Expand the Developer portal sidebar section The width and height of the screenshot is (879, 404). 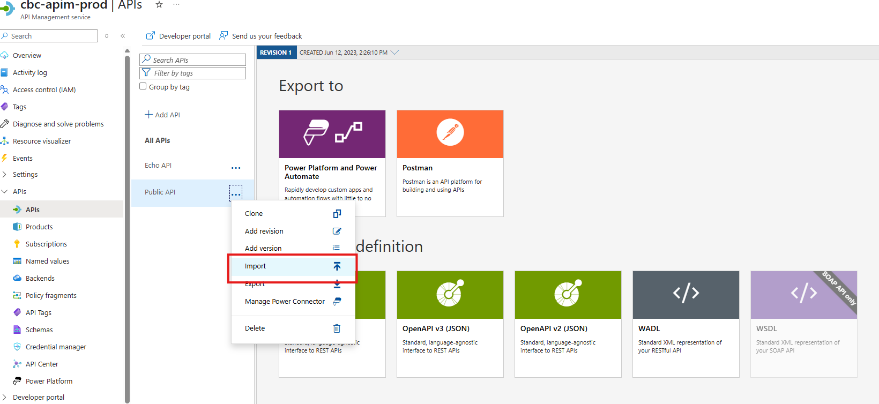point(5,397)
